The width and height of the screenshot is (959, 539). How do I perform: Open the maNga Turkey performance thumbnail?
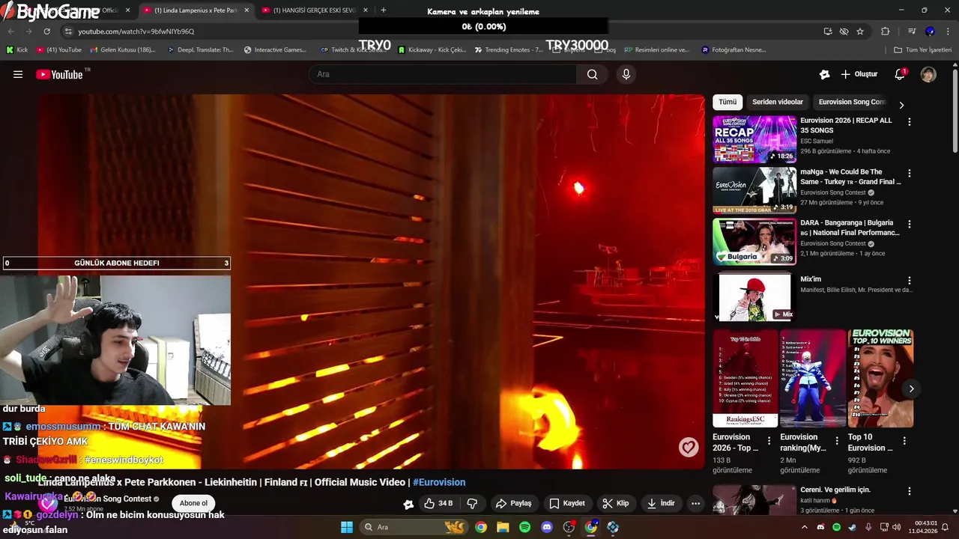[x=754, y=190]
